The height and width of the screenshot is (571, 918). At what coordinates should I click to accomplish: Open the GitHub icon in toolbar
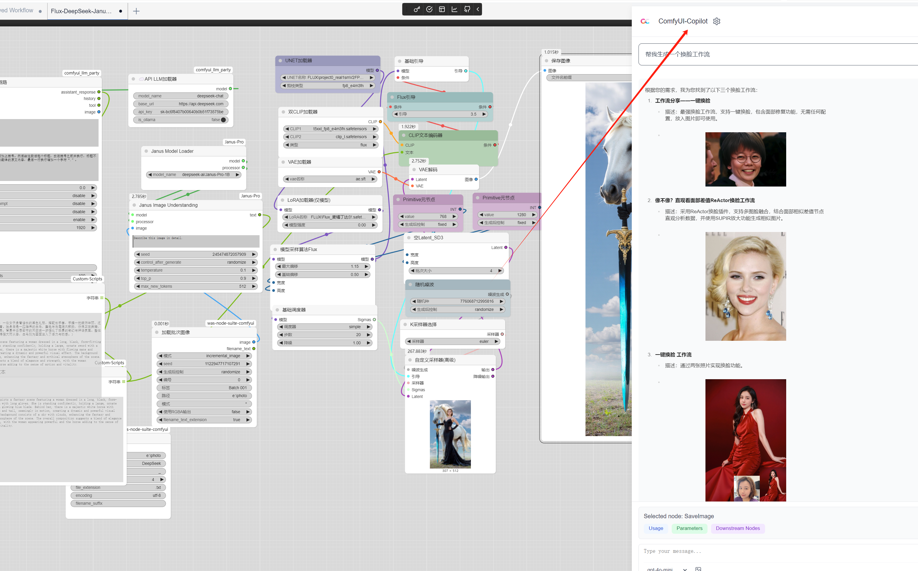[467, 9]
